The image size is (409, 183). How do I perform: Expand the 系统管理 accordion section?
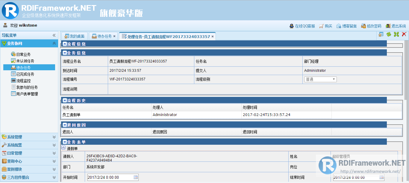point(29,137)
